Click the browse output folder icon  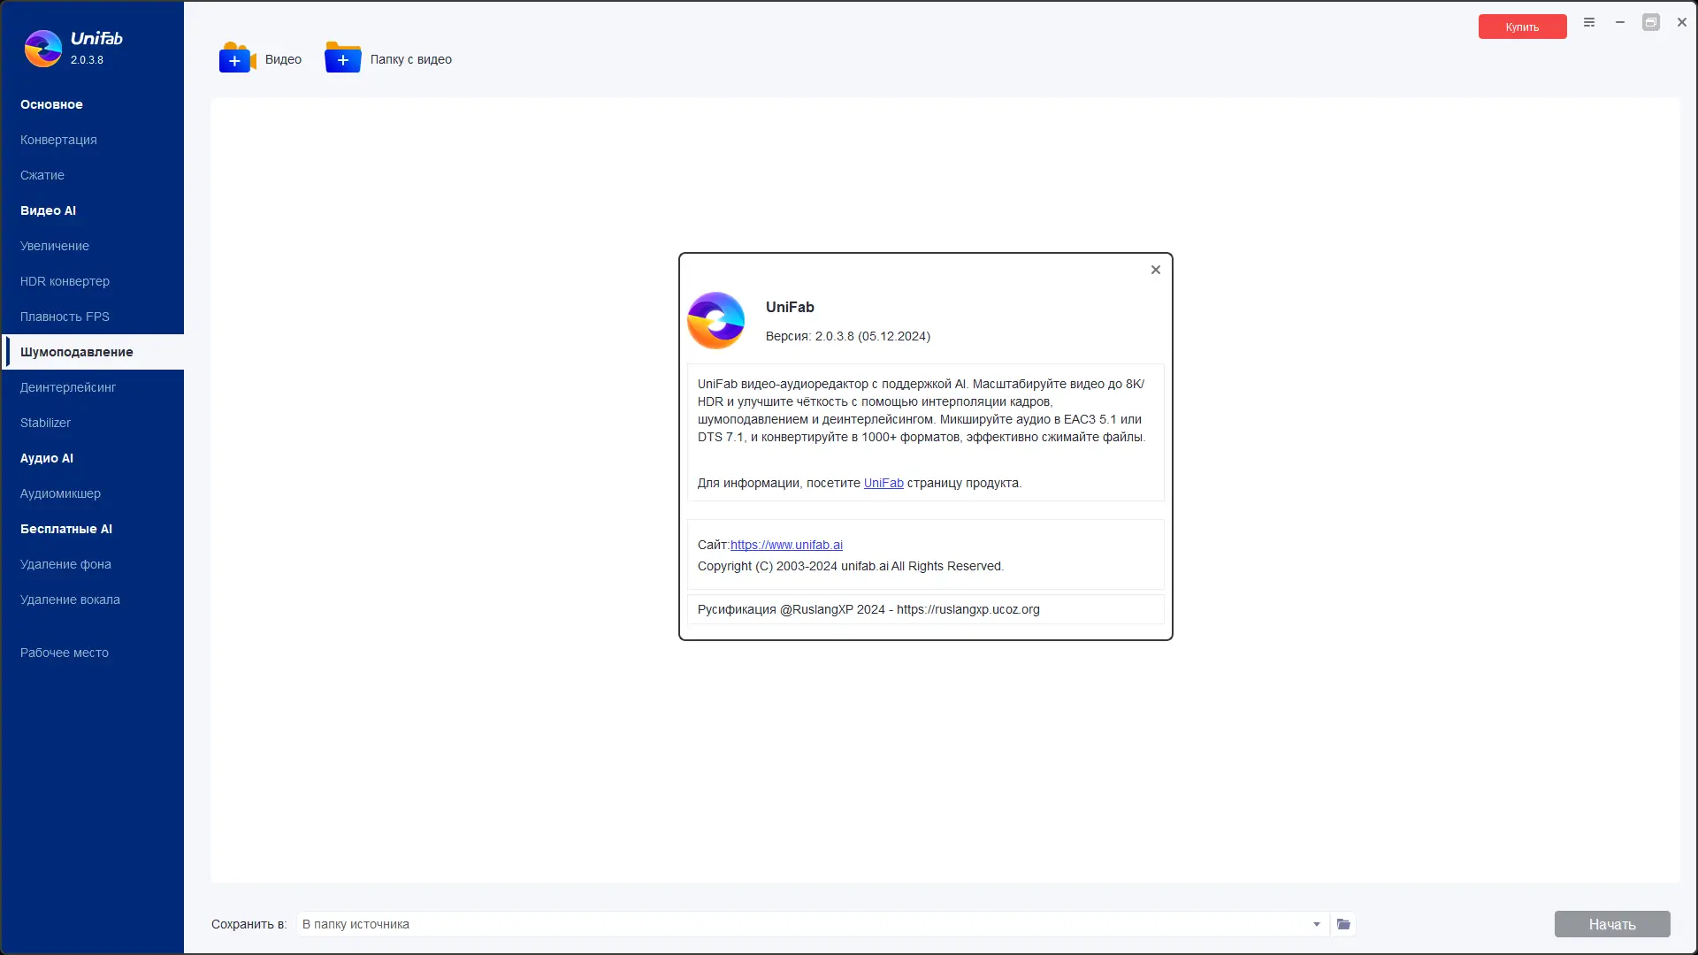coord(1343,924)
